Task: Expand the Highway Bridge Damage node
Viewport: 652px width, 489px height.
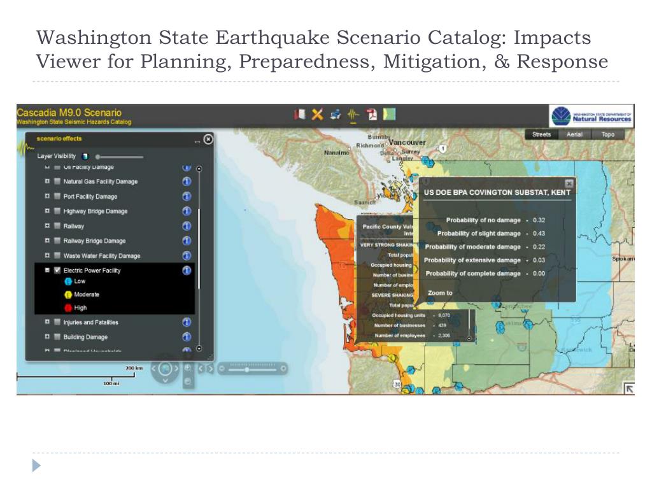Action: point(47,211)
